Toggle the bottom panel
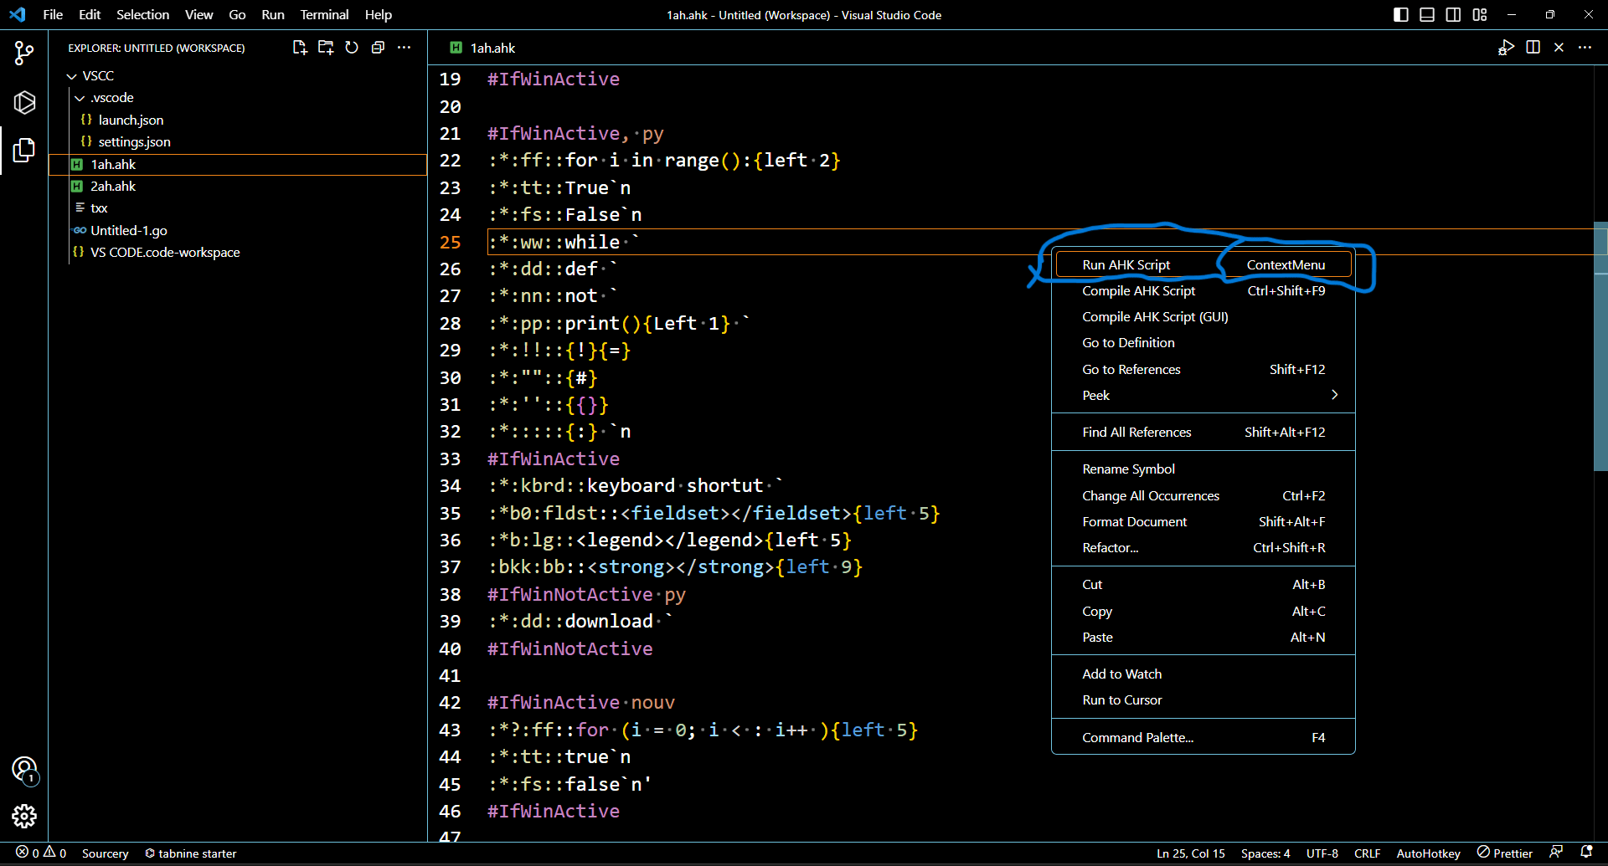 [1427, 14]
